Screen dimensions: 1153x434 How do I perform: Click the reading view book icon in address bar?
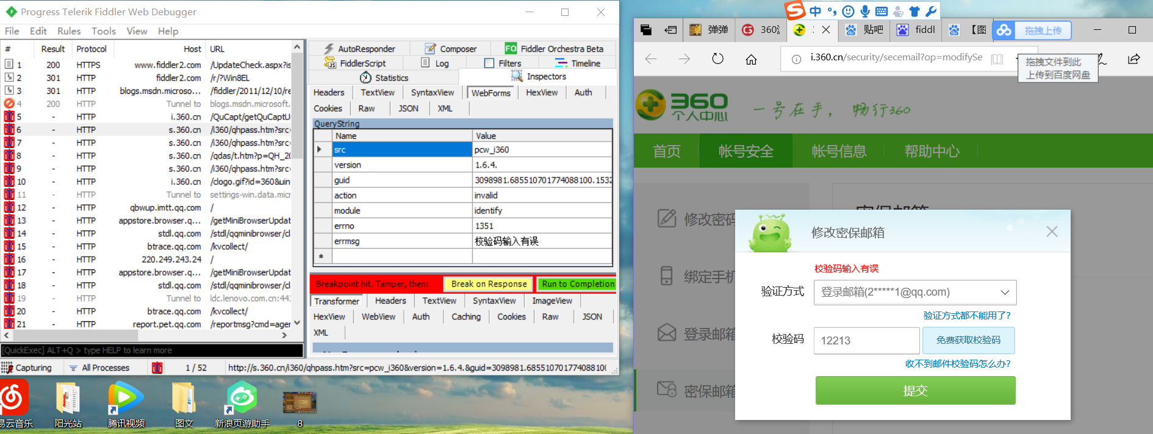(x=997, y=59)
